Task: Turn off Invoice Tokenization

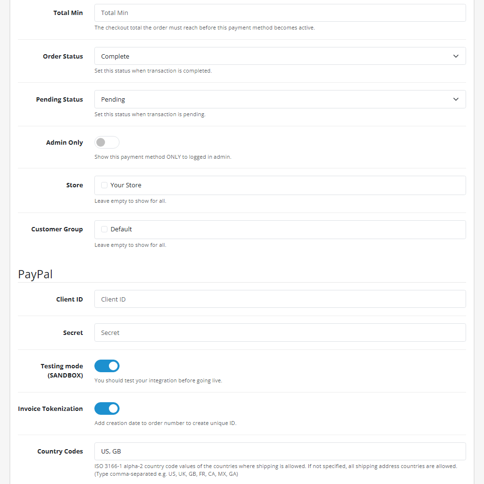Action: pyautogui.click(x=107, y=408)
